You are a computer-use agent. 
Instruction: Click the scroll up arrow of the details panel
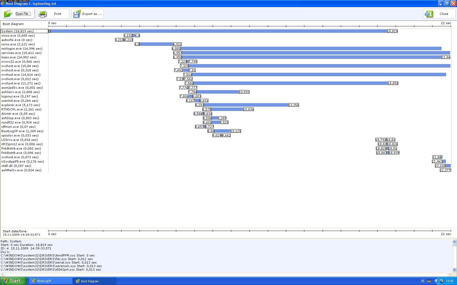click(x=454, y=242)
